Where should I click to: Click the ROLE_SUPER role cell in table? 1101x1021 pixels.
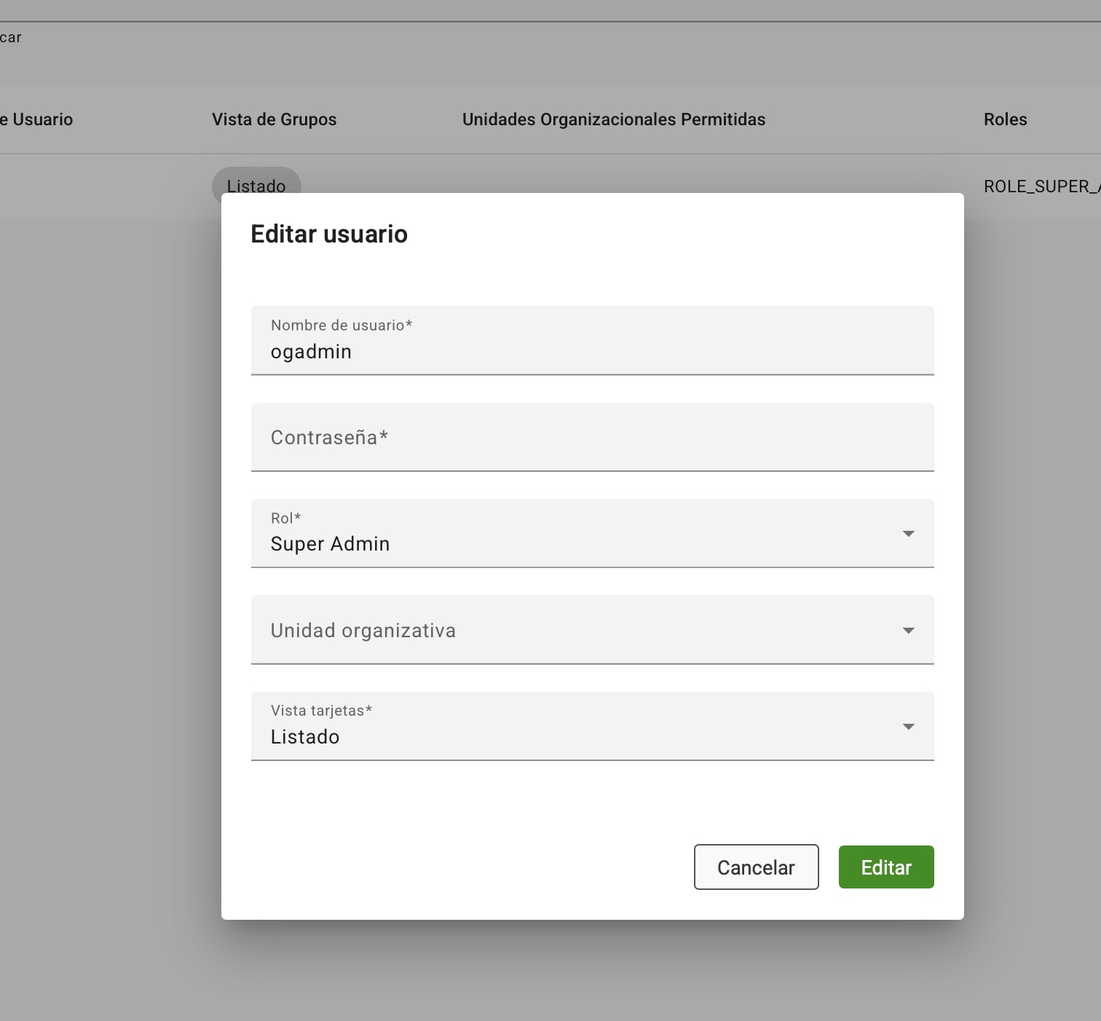(1040, 186)
